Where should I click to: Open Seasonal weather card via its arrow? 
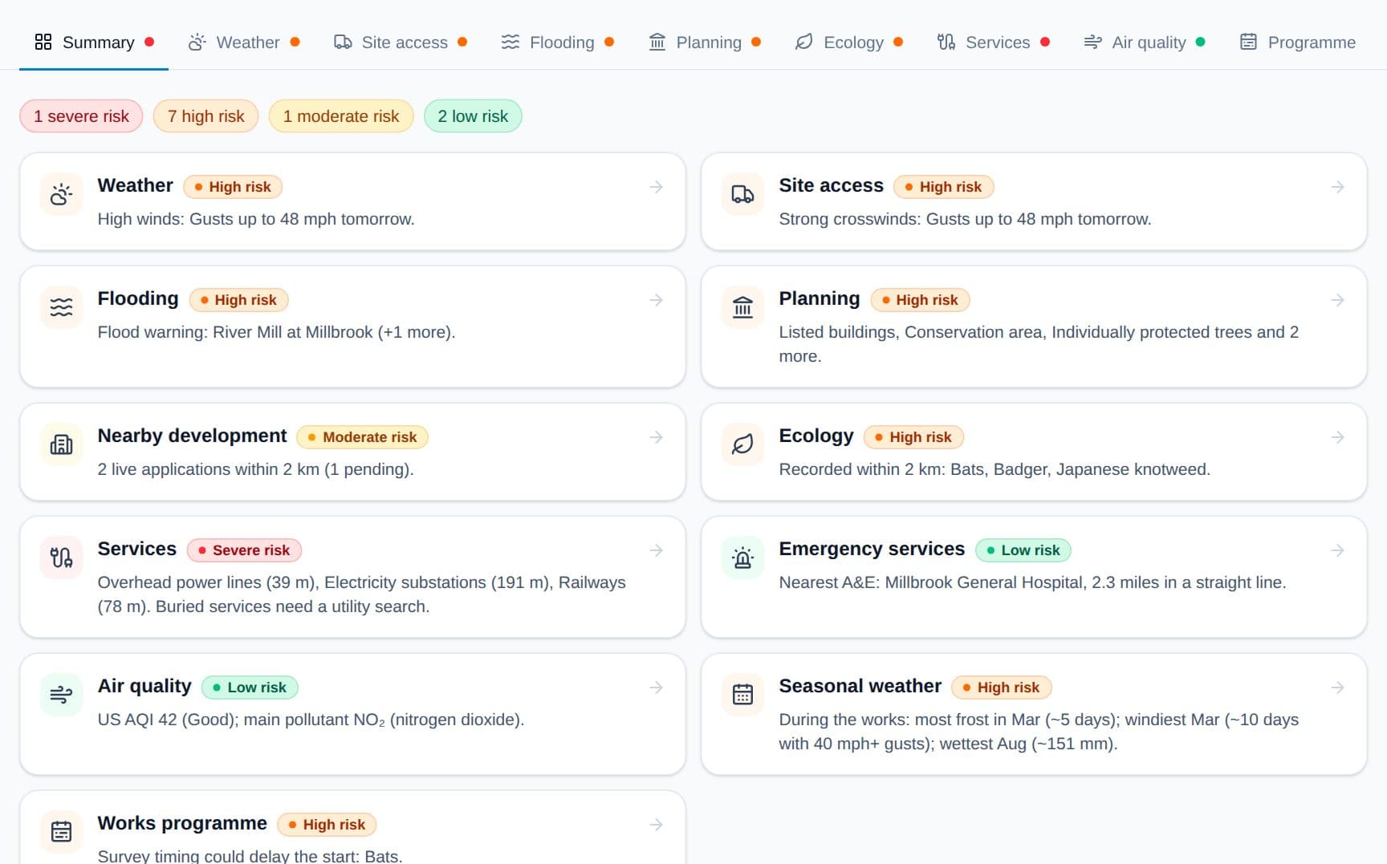pos(1337,688)
